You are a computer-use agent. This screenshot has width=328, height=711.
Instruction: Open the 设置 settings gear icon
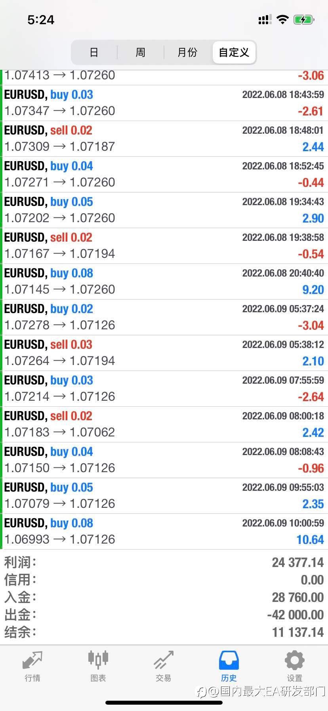(x=295, y=660)
